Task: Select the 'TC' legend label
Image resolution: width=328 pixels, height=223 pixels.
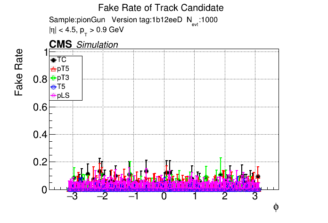Action: pyautogui.click(x=62, y=60)
